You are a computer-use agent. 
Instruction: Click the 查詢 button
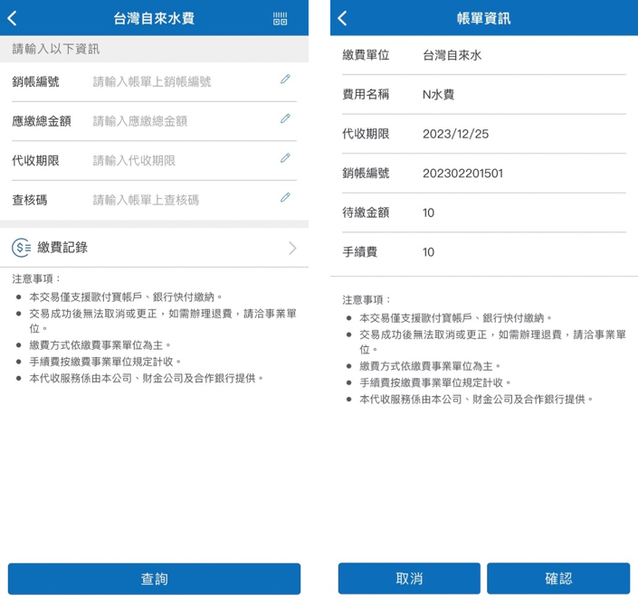tap(154, 579)
